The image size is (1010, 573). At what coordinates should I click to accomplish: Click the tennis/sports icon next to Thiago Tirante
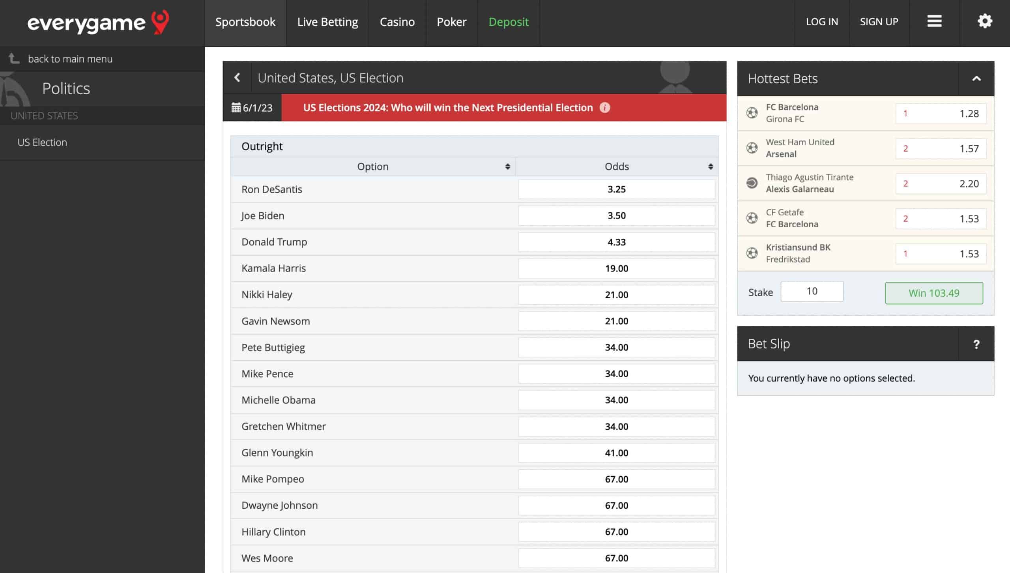click(751, 182)
